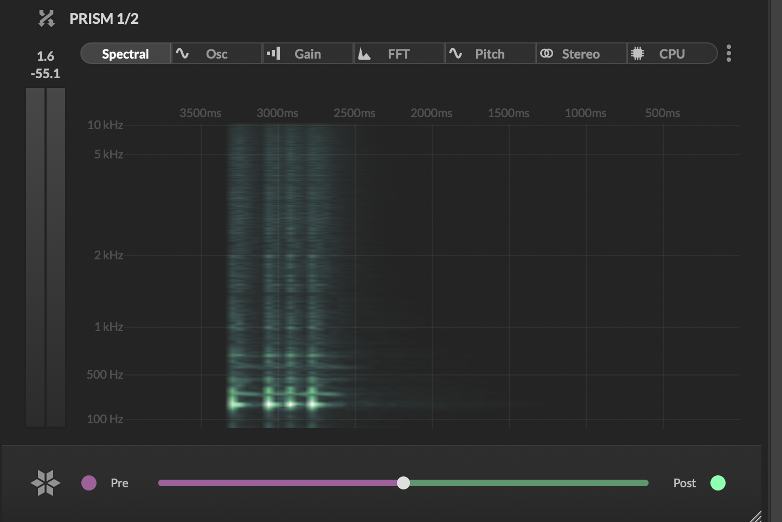782x522 pixels.
Task: Open the Pitch tab
Action: tap(490, 54)
